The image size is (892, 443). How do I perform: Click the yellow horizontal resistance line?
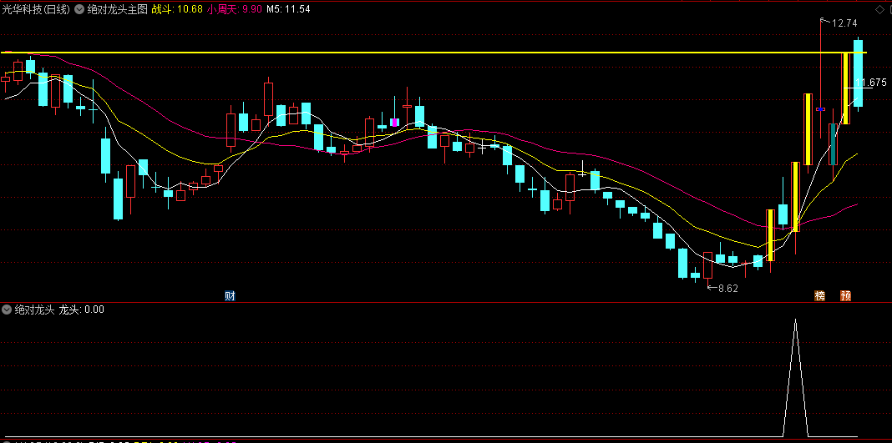433,53
